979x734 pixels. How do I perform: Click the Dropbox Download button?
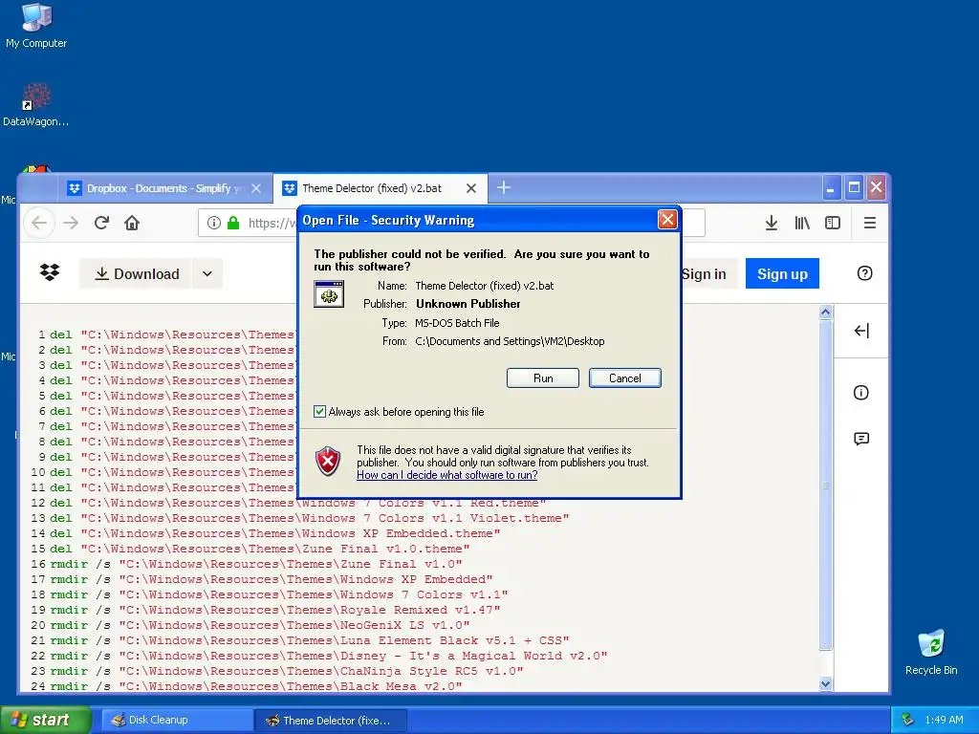[x=136, y=273]
